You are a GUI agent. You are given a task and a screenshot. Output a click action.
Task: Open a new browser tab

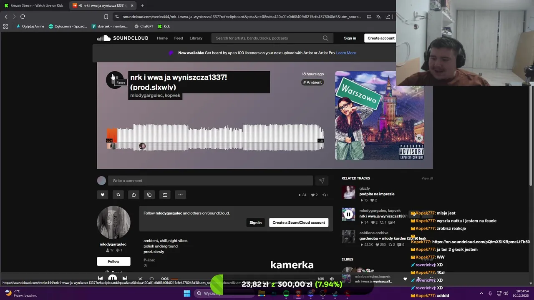(x=142, y=5)
